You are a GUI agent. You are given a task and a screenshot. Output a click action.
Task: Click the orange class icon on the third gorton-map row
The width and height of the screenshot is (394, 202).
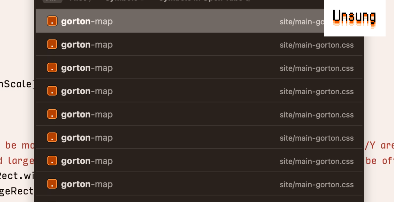pyautogui.click(x=52, y=68)
